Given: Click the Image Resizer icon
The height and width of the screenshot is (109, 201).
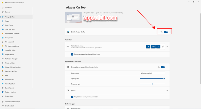Looking at the screenshot, I should pyautogui.click(x=3, y=55).
